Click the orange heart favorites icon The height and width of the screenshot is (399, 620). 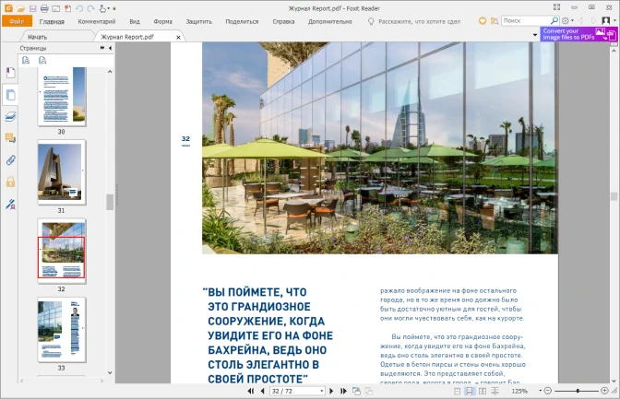point(483,21)
